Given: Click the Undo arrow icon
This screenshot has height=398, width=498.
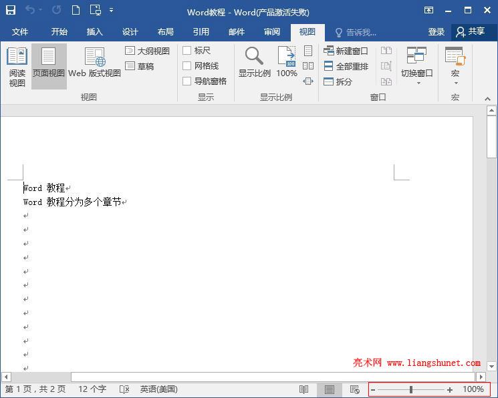Looking at the screenshot, I should click(30, 10).
